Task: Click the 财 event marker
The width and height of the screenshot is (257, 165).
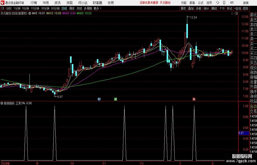Action: (99, 99)
